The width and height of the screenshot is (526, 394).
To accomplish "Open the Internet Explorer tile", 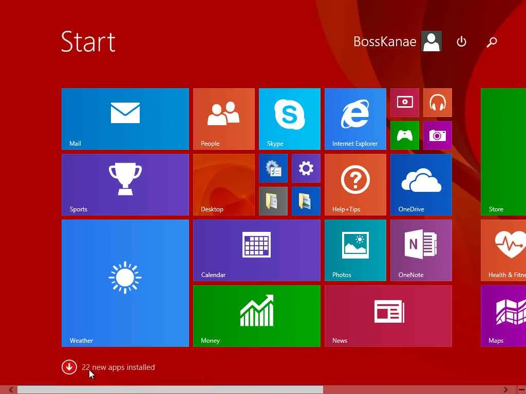I will [355, 119].
